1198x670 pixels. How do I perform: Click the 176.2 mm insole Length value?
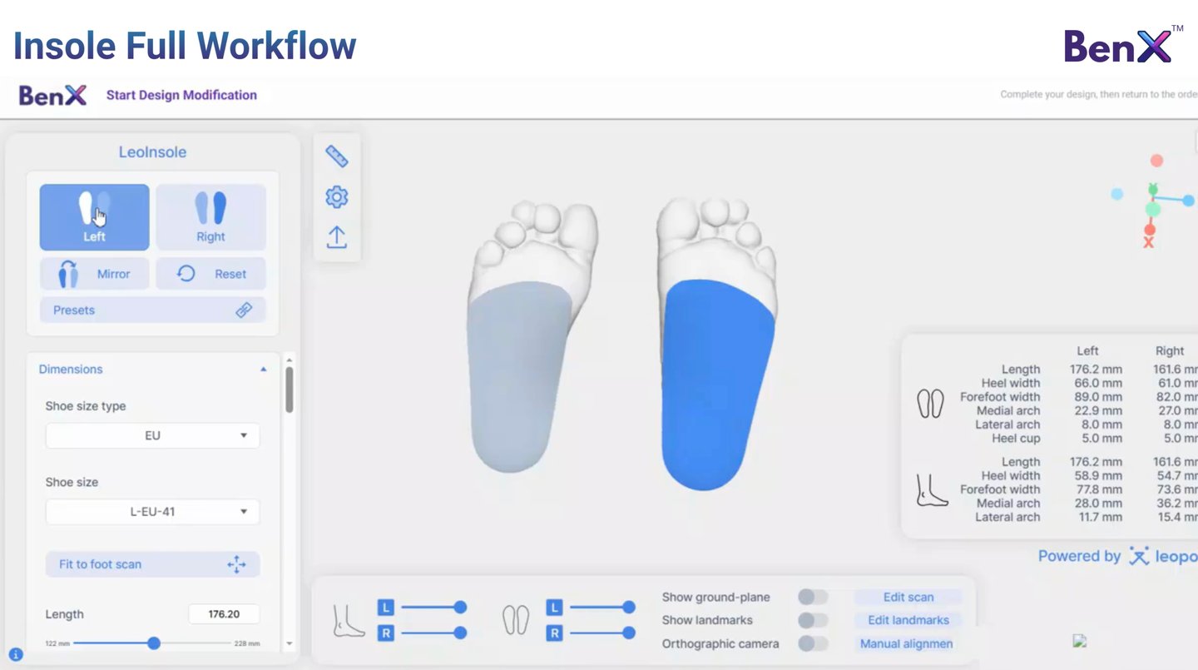coord(1096,370)
